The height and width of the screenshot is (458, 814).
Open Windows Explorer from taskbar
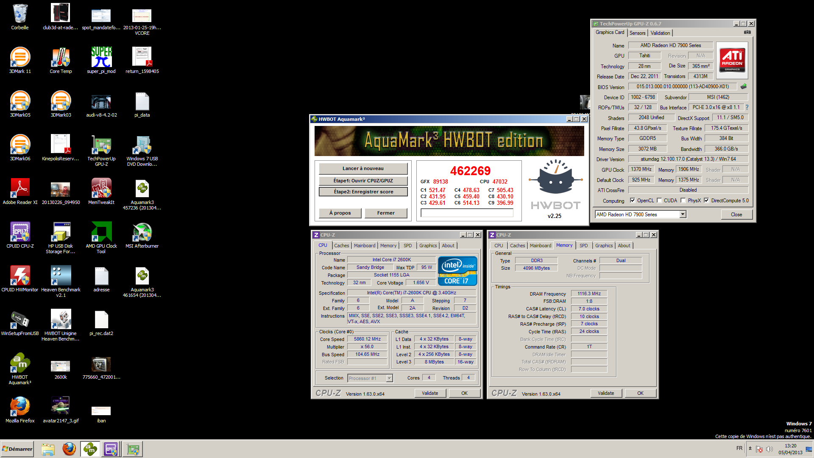pos(48,449)
